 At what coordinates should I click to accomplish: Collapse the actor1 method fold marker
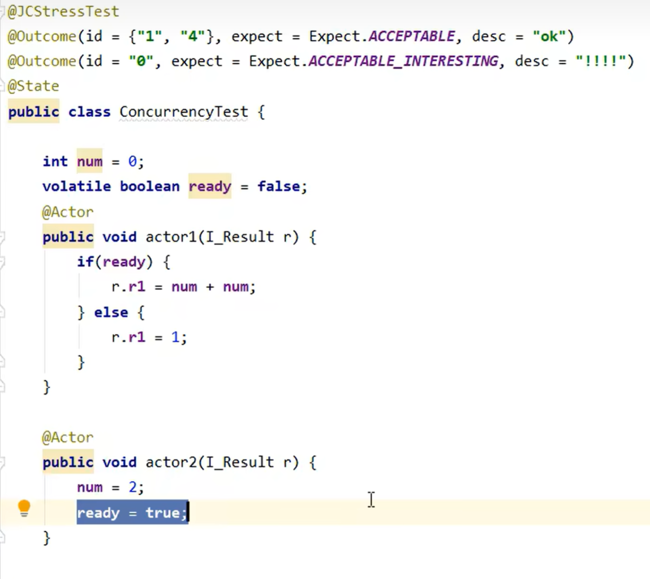(2, 237)
